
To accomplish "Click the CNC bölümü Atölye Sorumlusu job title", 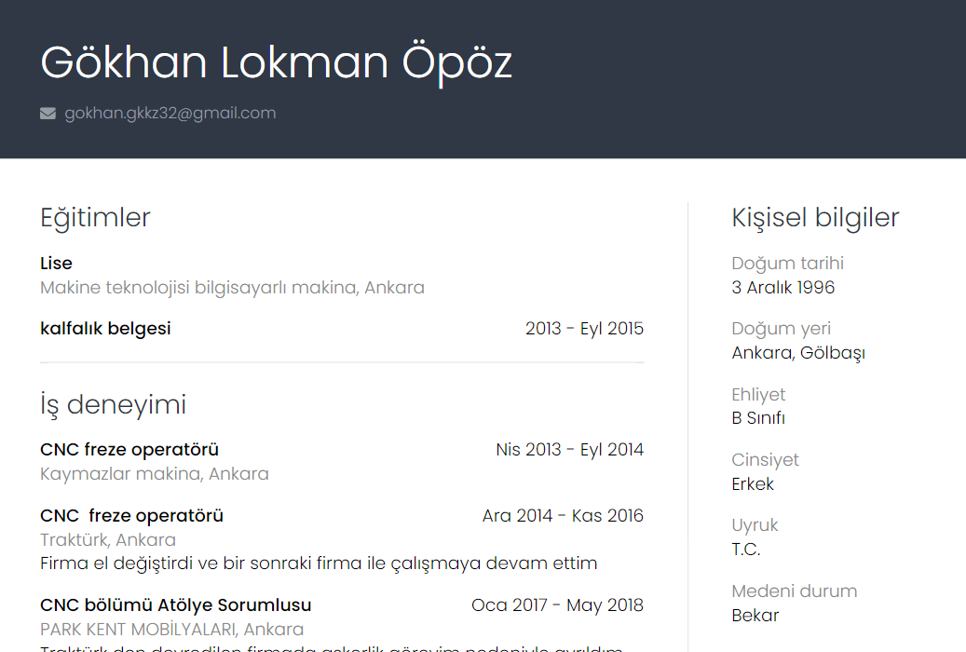I will [x=176, y=605].
